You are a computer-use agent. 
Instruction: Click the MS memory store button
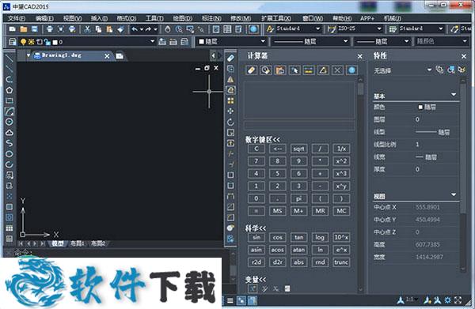pos(278,211)
